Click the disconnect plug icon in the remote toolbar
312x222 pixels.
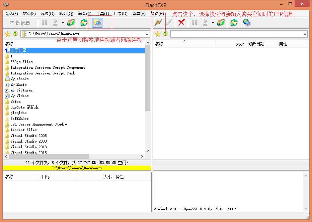point(169,22)
